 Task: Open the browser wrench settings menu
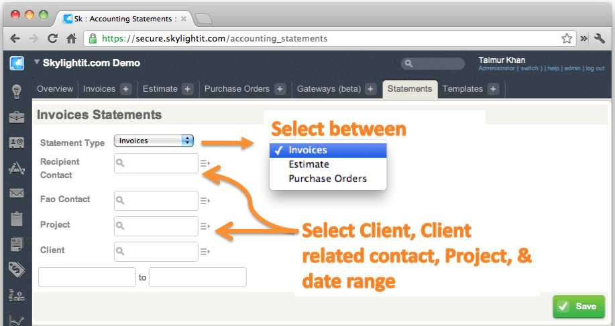(x=600, y=38)
